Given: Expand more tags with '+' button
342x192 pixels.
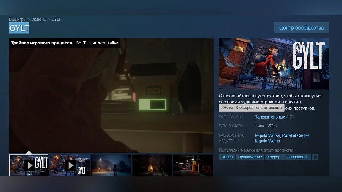Looking at the screenshot, I should pos(315,157).
